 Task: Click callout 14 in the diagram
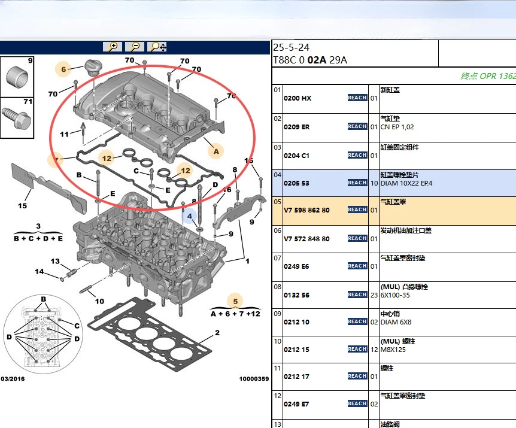(x=39, y=271)
